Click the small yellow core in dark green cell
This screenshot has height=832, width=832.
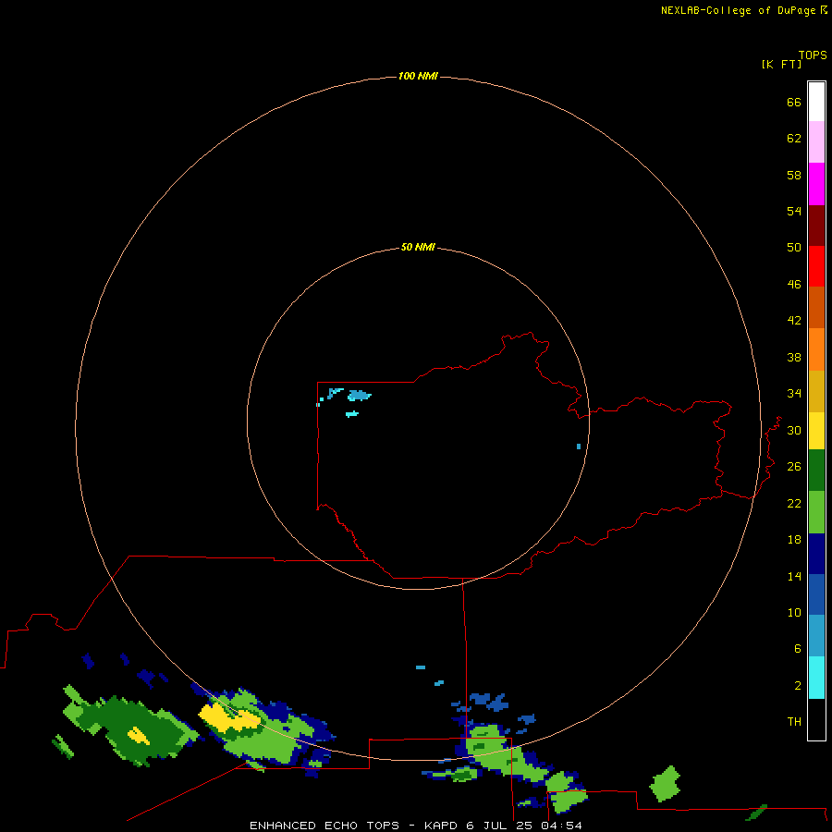[139, 735]
